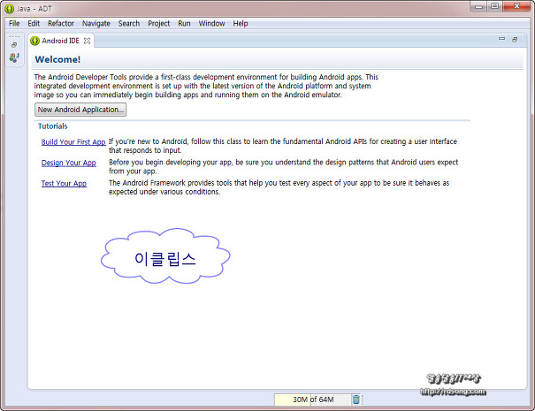Image resolution: width=535 pixels, height=411 pixels.
Task: Run garbage collector trash icon
Action: coord(355,400)
